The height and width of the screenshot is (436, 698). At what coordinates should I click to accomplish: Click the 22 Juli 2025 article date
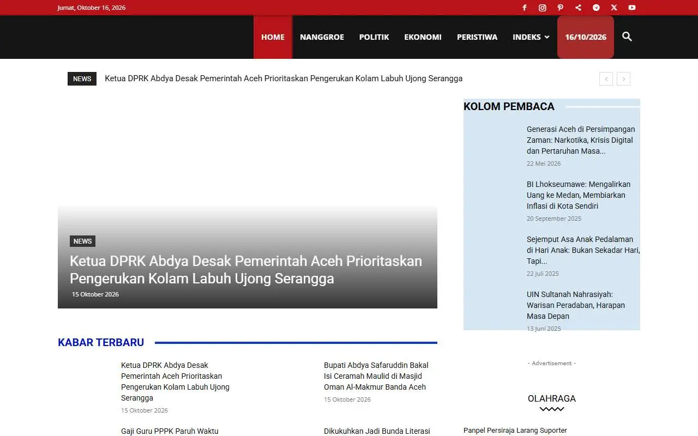(543, 274)
